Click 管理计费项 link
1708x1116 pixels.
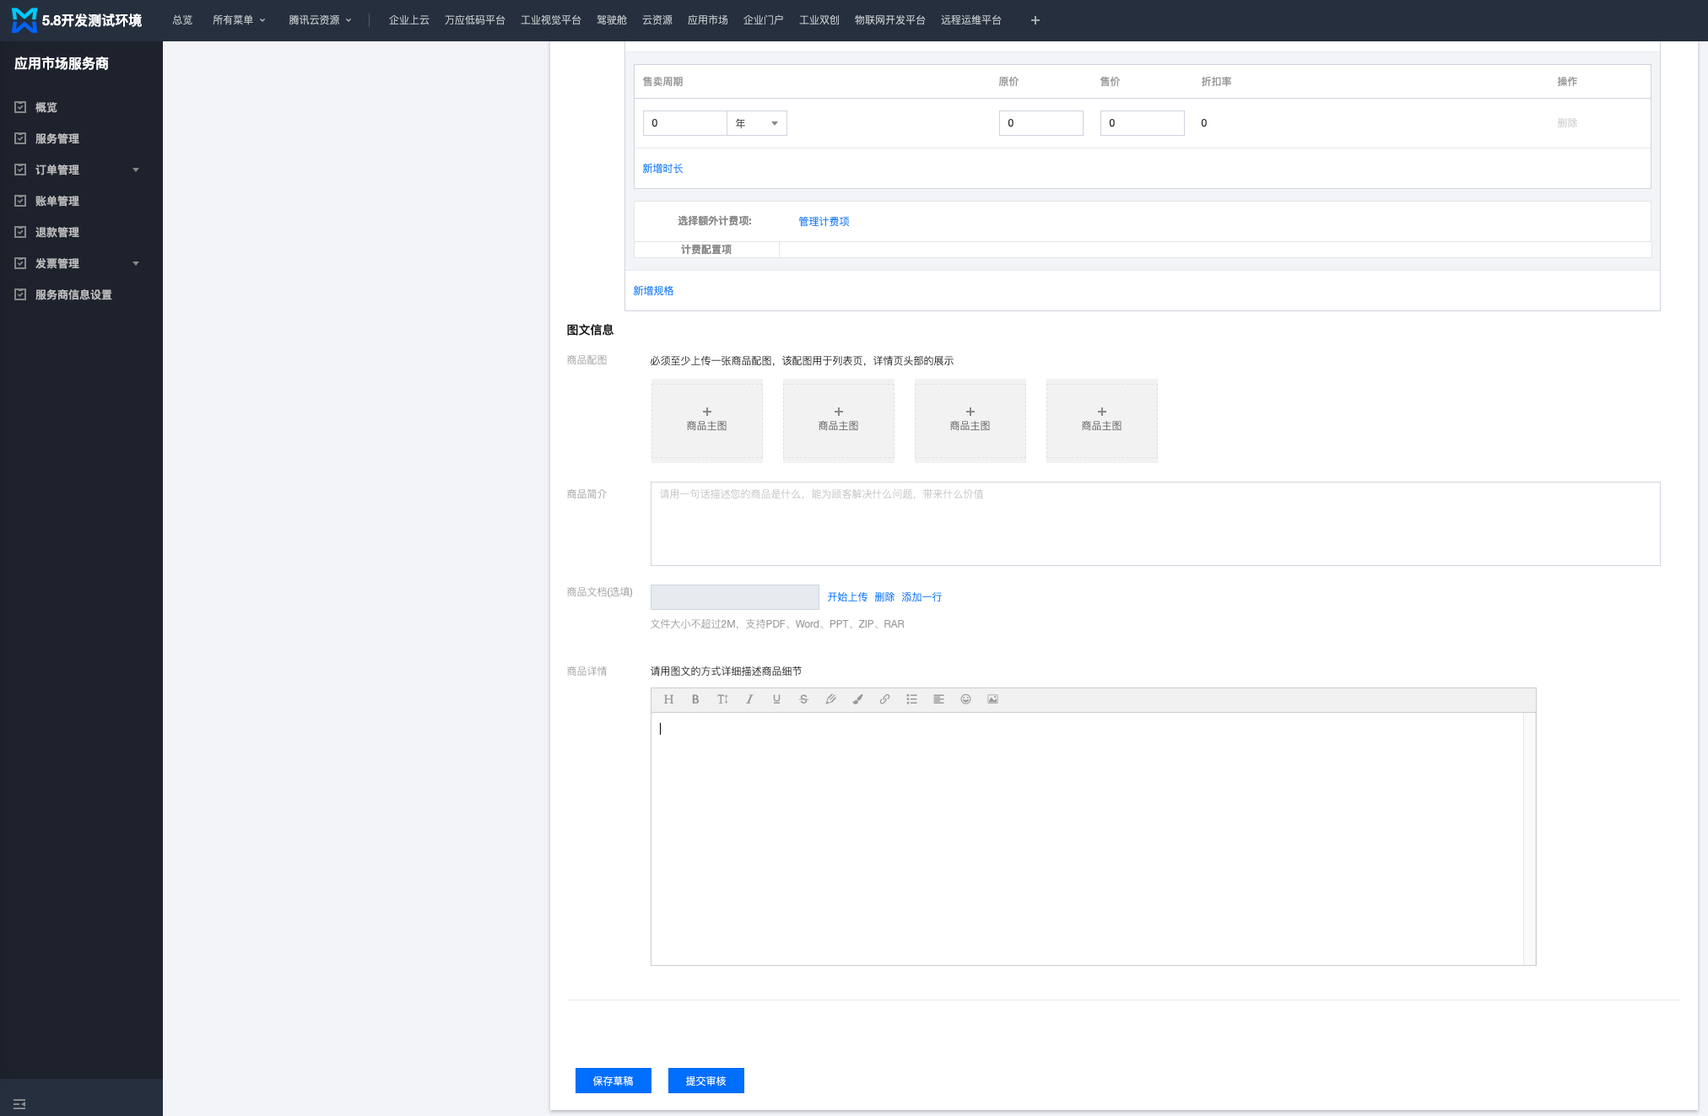click(824, 221)
